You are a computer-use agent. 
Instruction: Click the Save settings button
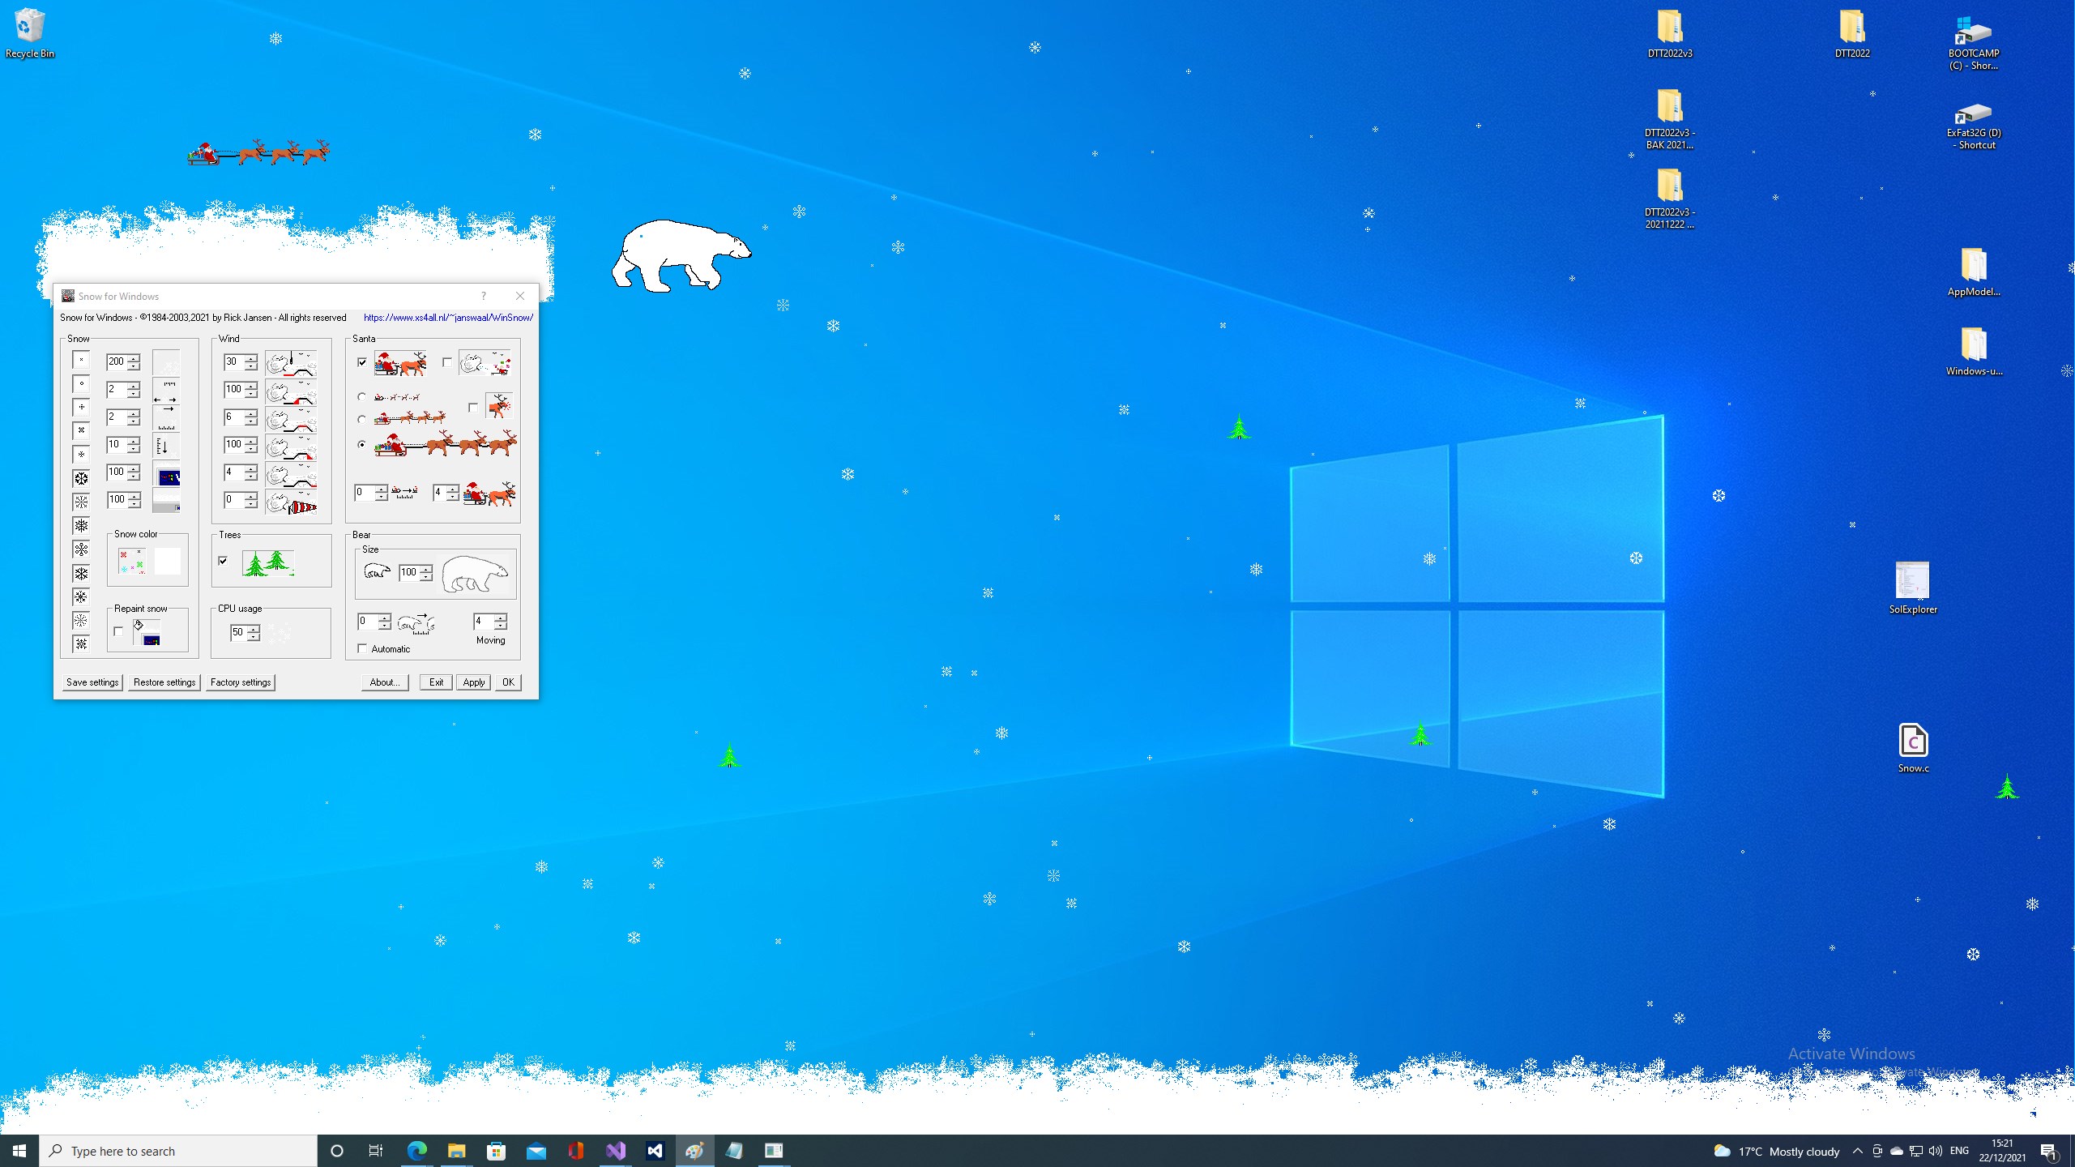tap(92, 682)
